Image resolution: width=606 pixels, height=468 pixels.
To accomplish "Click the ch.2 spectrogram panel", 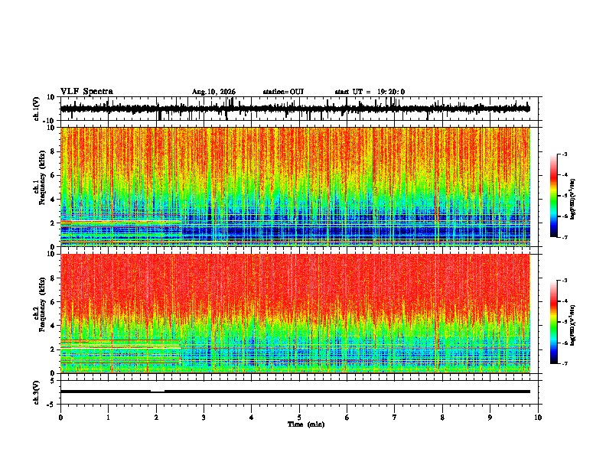I will [295, 314].
